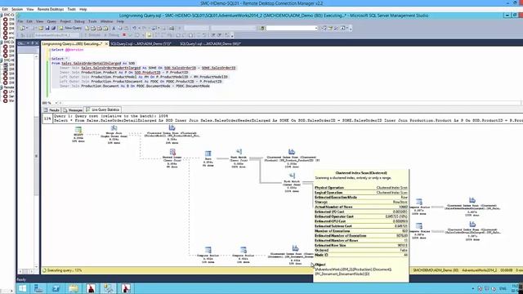Collapse the Select @@version outline region
This screenshot has height=294, width=523.
point(50,50)
